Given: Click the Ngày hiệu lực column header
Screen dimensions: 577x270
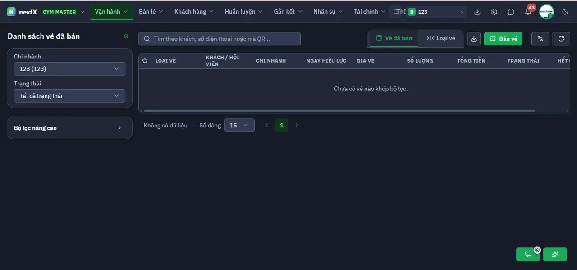Looking at the screenshot, I should (x=326, y=61).
